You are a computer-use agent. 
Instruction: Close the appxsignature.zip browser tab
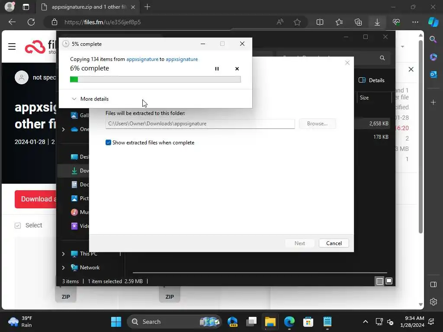pos(133,7)
